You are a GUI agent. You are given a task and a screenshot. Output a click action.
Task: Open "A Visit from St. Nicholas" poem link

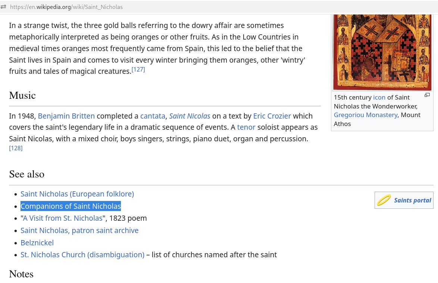click(x=63, y=218)
